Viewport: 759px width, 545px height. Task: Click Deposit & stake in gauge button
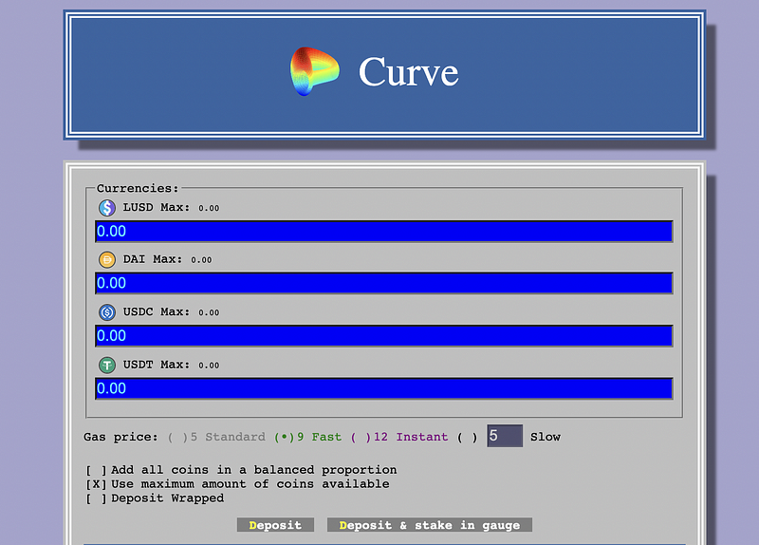430,525
